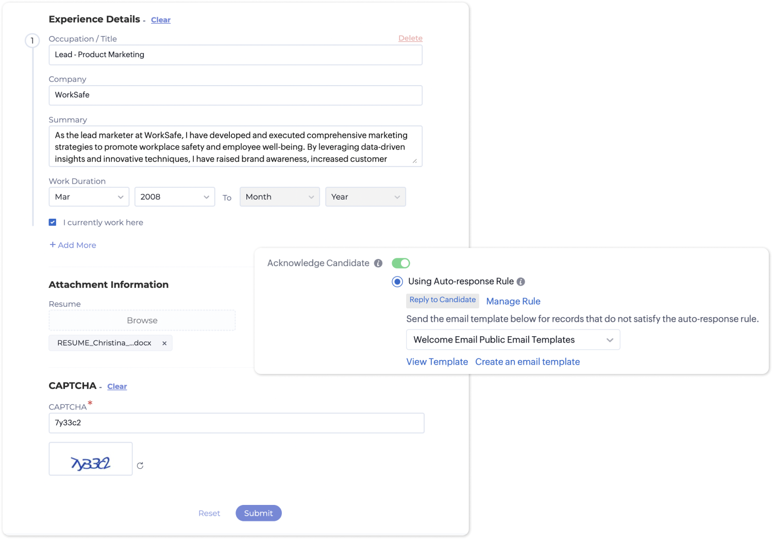The height and width of the screenshot is (540, 773).
Task: Open the start month dropdown showing Mar
Action: click(x=89, y=197)
